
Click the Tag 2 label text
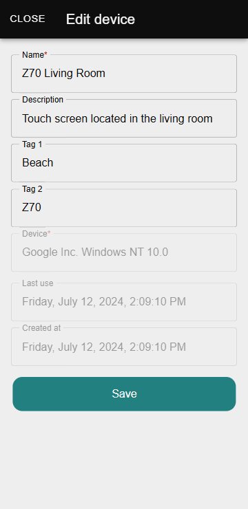point(32,189)
